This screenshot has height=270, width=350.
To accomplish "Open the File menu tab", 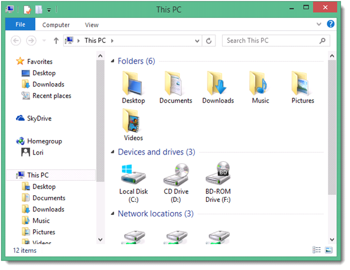I will 20,25.
